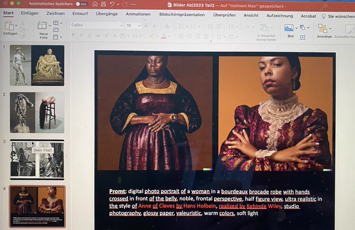Viewport: 355px width, 230px height.
Task: Toggle strikethrough formatting
Action: [x=98, y=35]
